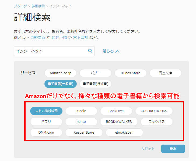
Task: Choose the honto store
Action: pyautogui.click(x=81, y=122)
